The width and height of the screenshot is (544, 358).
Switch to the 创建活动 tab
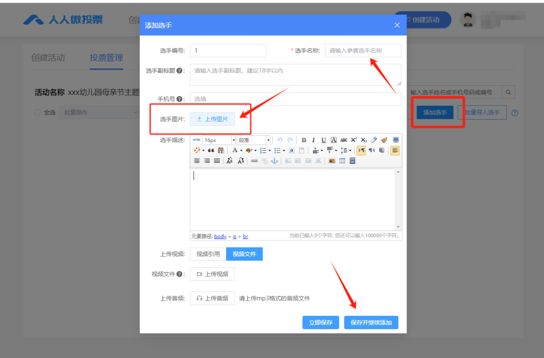point(48,57)
